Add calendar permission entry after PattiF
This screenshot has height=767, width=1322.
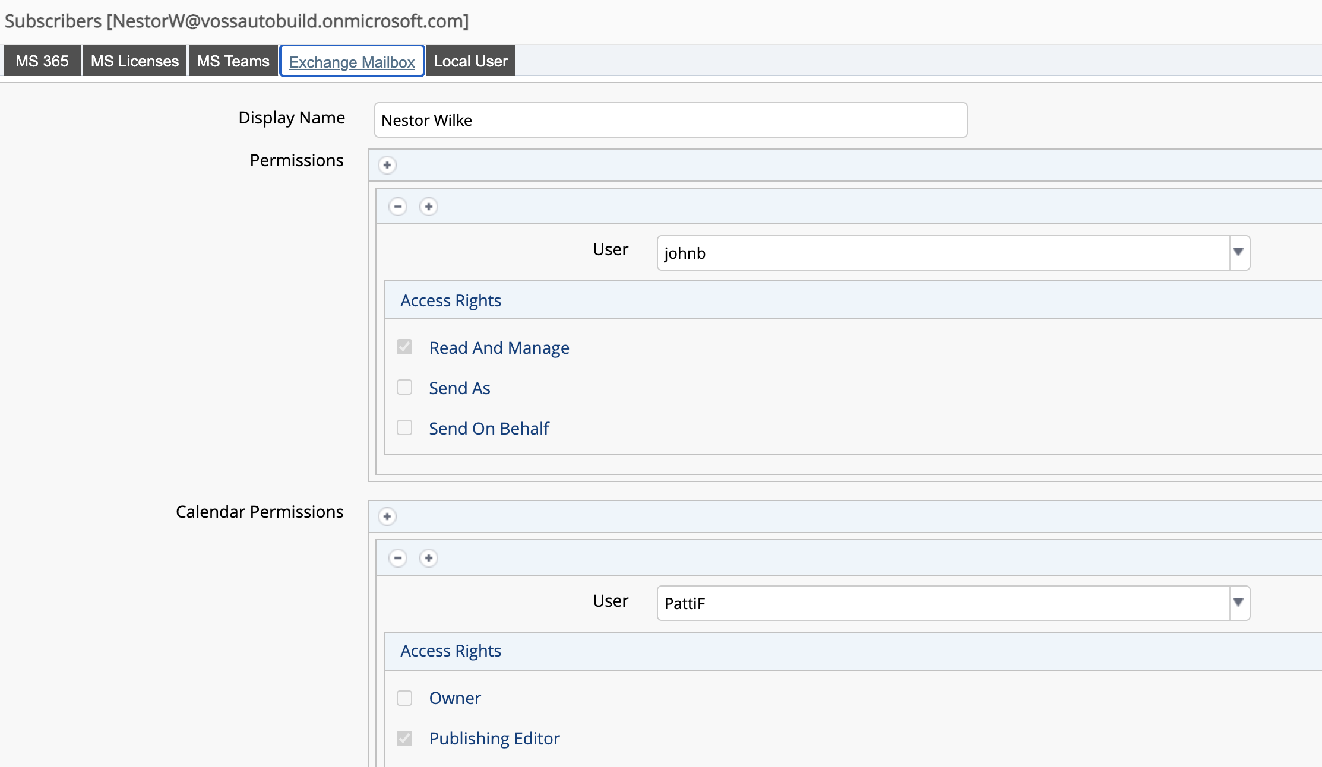point(429,558)
